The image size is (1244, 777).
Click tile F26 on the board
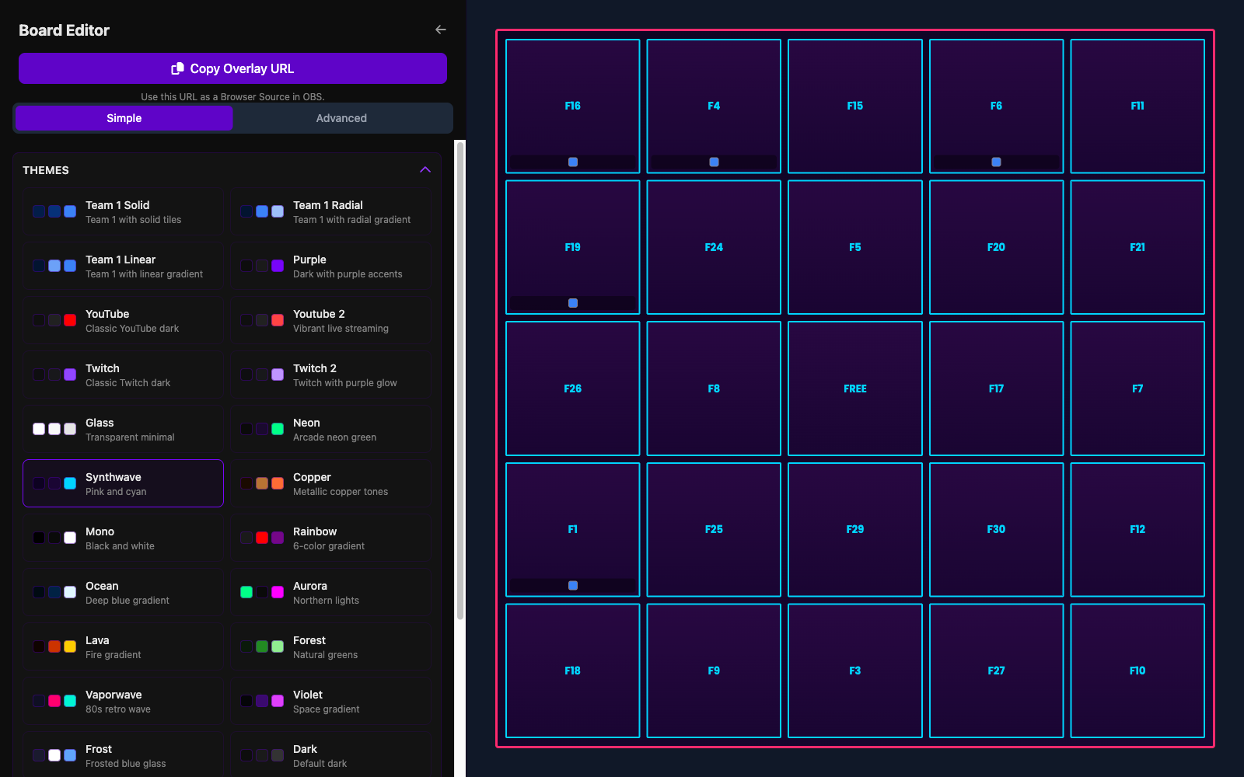point(572,388)
